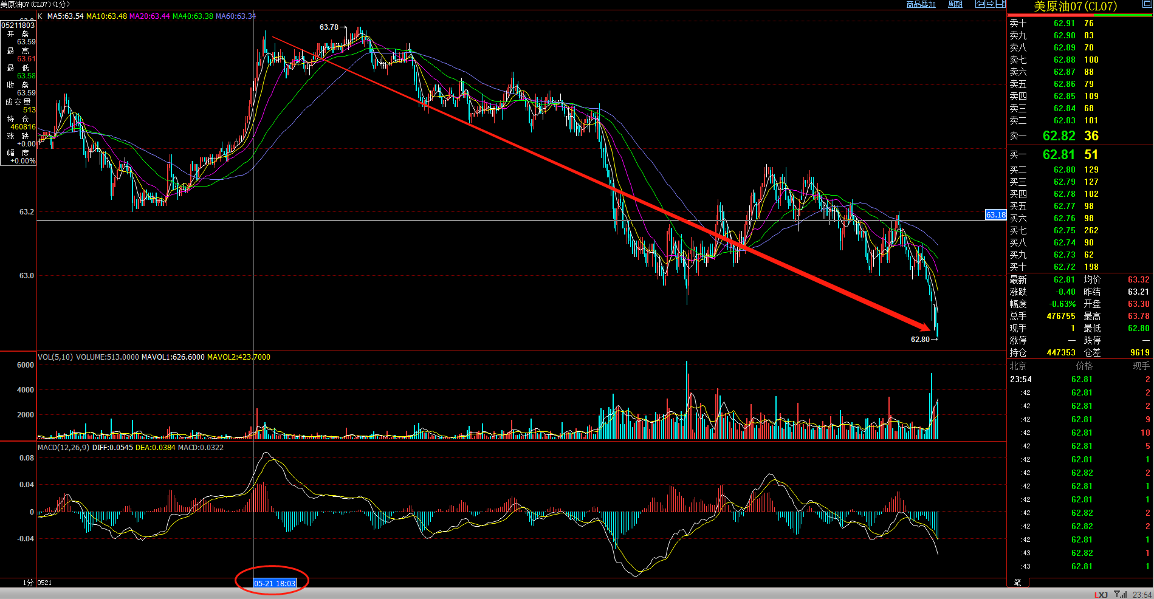The height and width of the screenshot is (599, 1154).
Task: Click the 持仓 447353 open interest field
Action: pyautogui.click(x=1043, y=353)
